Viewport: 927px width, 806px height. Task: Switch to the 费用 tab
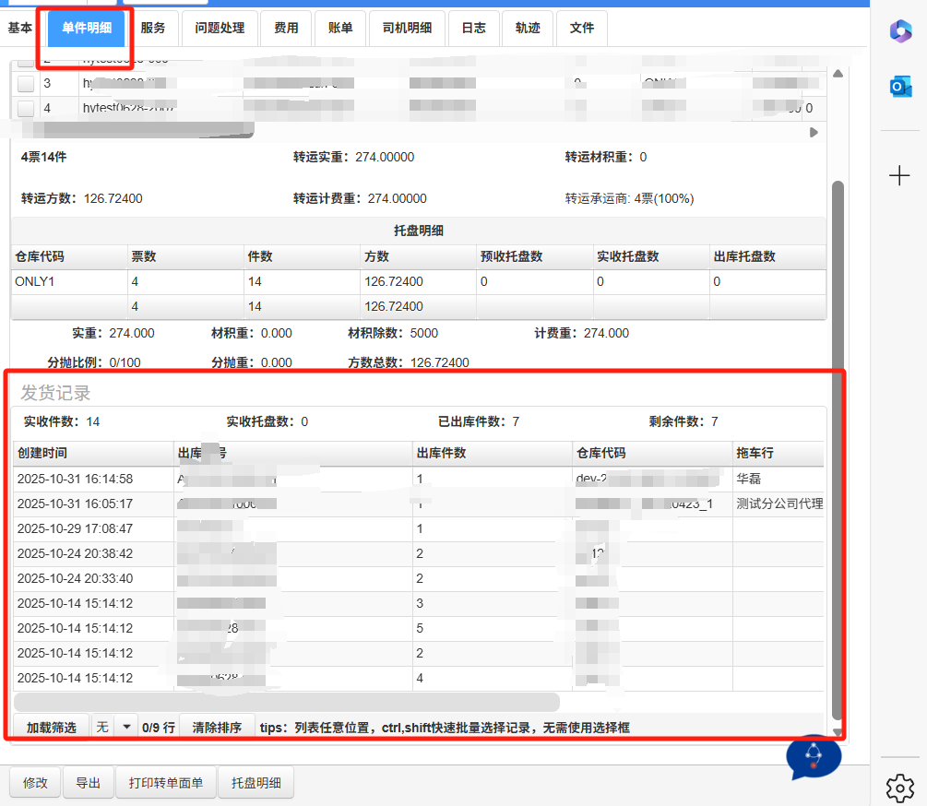286,28
